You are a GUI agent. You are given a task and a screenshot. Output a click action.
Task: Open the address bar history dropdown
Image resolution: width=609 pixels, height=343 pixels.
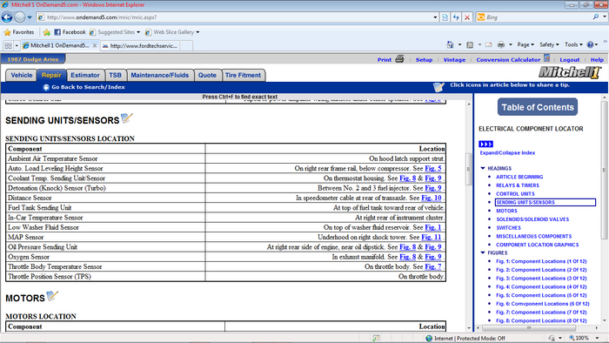(x=435, y=17)
